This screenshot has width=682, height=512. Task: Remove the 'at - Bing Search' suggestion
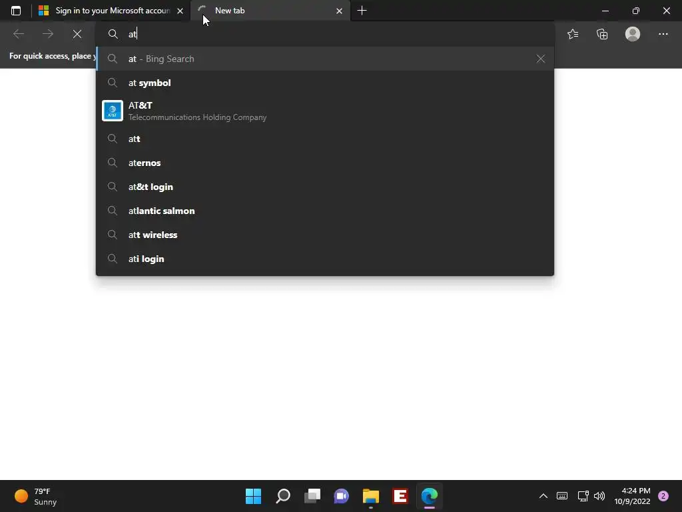click(x=541, y=59)
